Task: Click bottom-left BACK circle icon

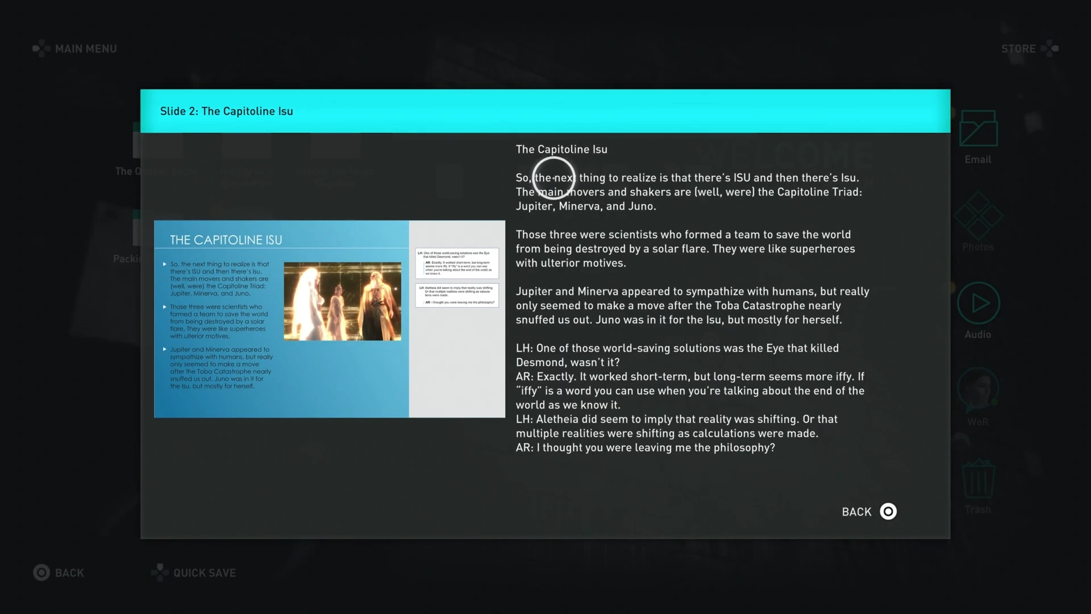Action: point(41,572)
